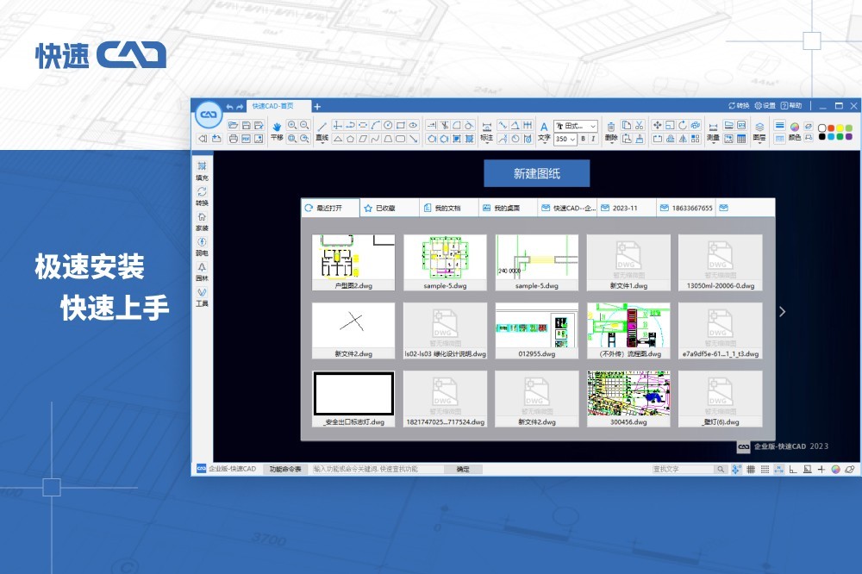The image size is (862, 574).
Task: Switch to the 最近打开 tab
Action: point(330,208)
